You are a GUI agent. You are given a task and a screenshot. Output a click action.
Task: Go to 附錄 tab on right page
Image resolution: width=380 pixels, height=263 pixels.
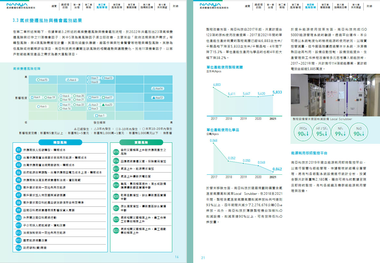(369, 6)
